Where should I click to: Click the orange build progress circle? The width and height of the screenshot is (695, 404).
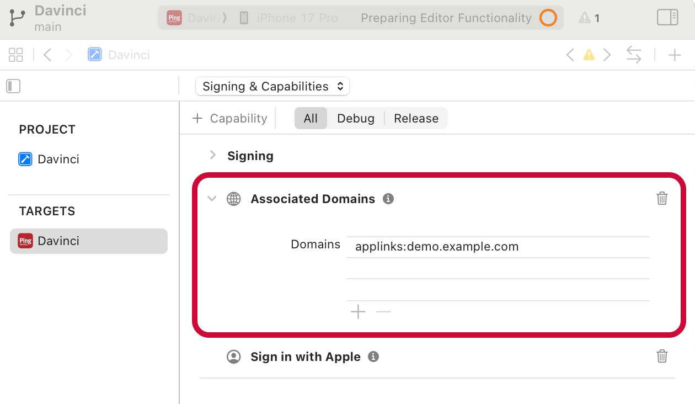tap(548, 18)
